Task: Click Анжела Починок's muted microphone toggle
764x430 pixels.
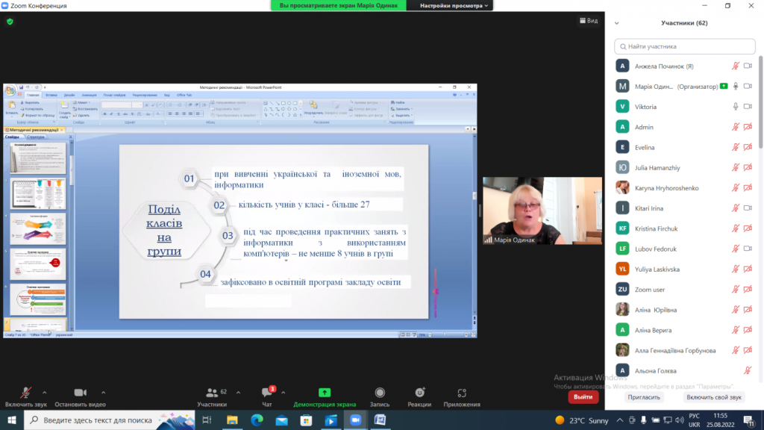Action: point(736,66)
